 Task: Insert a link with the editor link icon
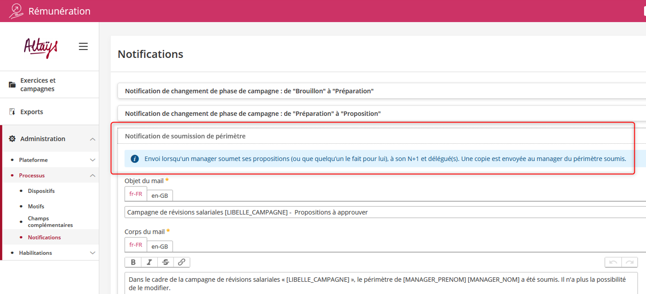pyautogui.click(x=181, y=262)
